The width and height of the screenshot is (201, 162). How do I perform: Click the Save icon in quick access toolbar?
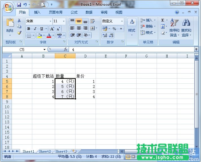tap(19, 5)
